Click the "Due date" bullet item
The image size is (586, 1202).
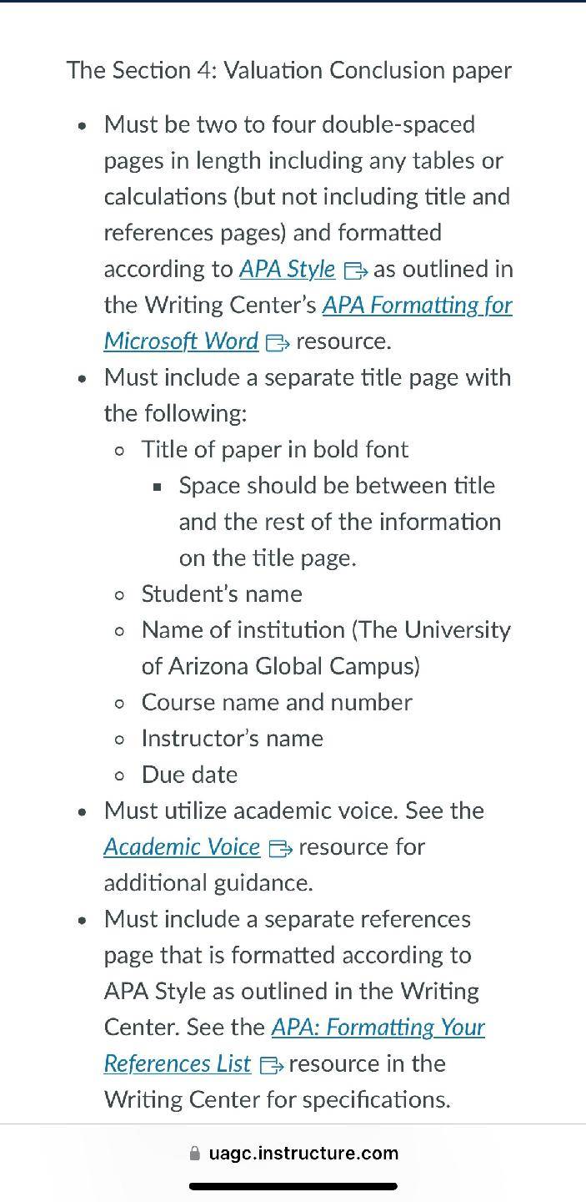(x=190, y=775)
